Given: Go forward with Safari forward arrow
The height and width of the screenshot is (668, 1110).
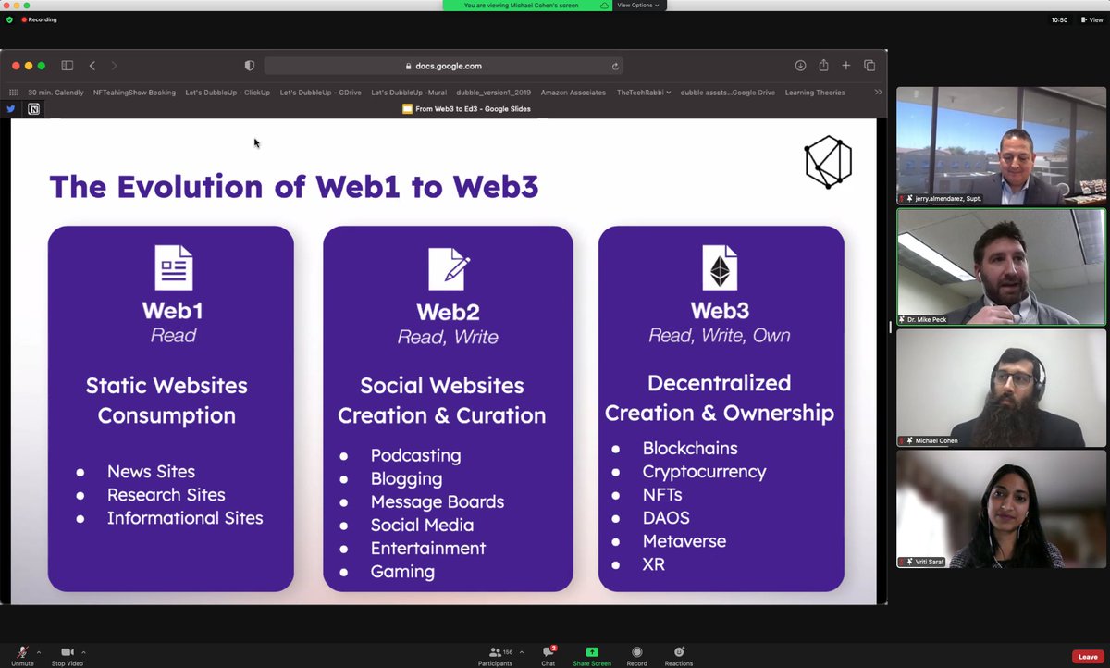Looking at the screenshot, I should tap(115, 66).
